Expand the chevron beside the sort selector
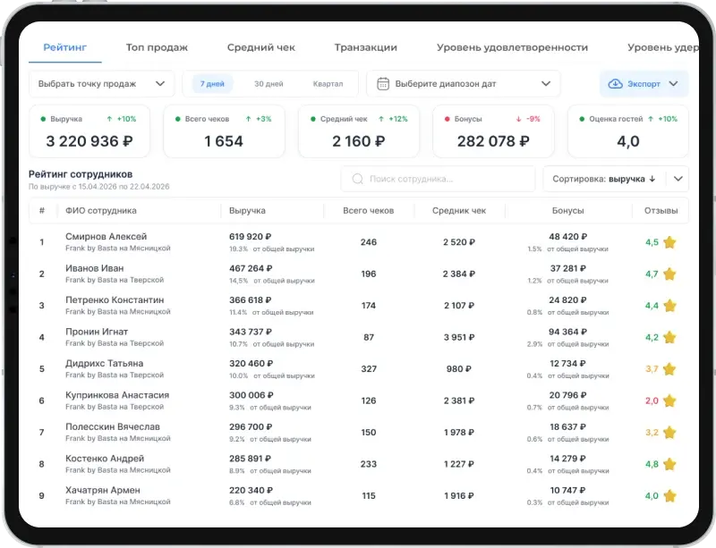 678,179
